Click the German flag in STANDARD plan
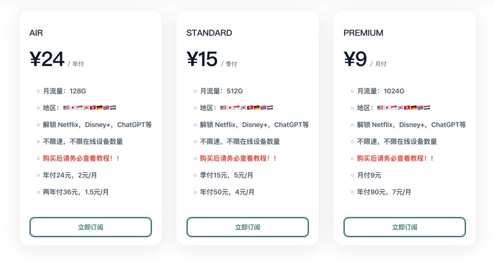The image size is (495, 262). (x=256, y=108)
